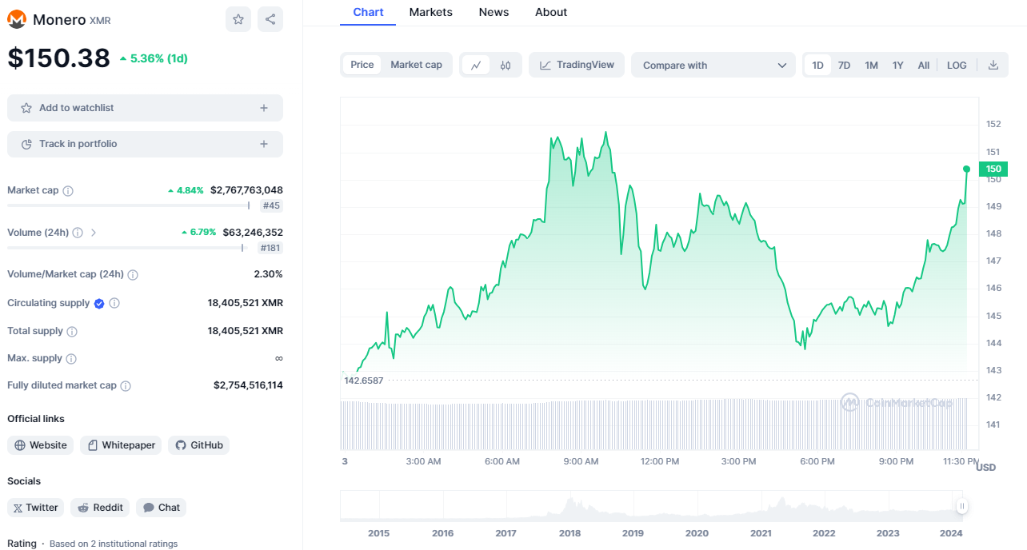Click fully diluted value $2,754,516,114

[248, 385]
